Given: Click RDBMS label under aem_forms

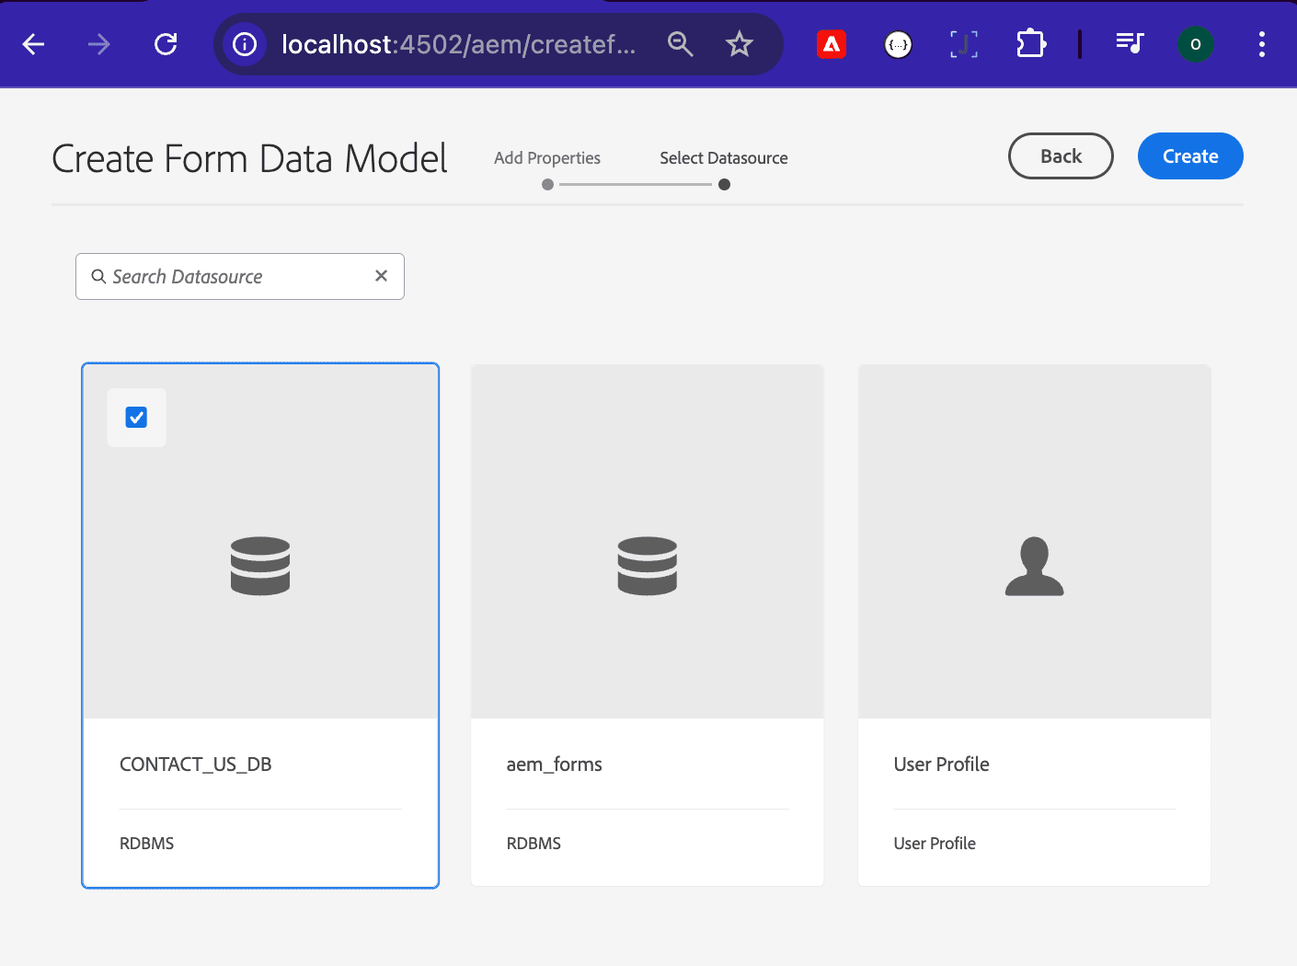Looking at the screenshot, I should tap(534, 844).
